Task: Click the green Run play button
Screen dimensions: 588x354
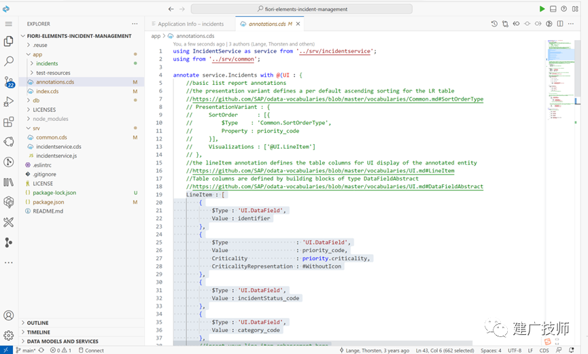Action: click(x=542, y=9)
